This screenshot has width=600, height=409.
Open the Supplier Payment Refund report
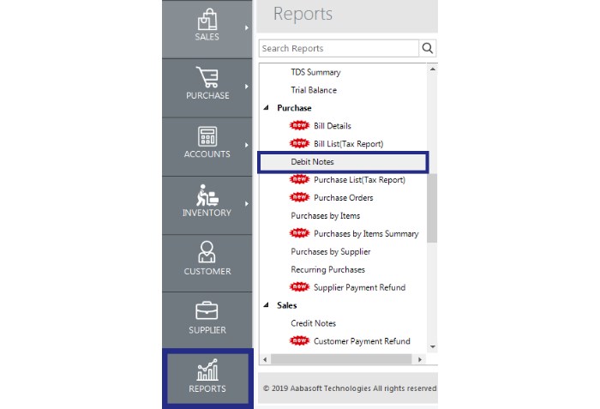point(359,287)
